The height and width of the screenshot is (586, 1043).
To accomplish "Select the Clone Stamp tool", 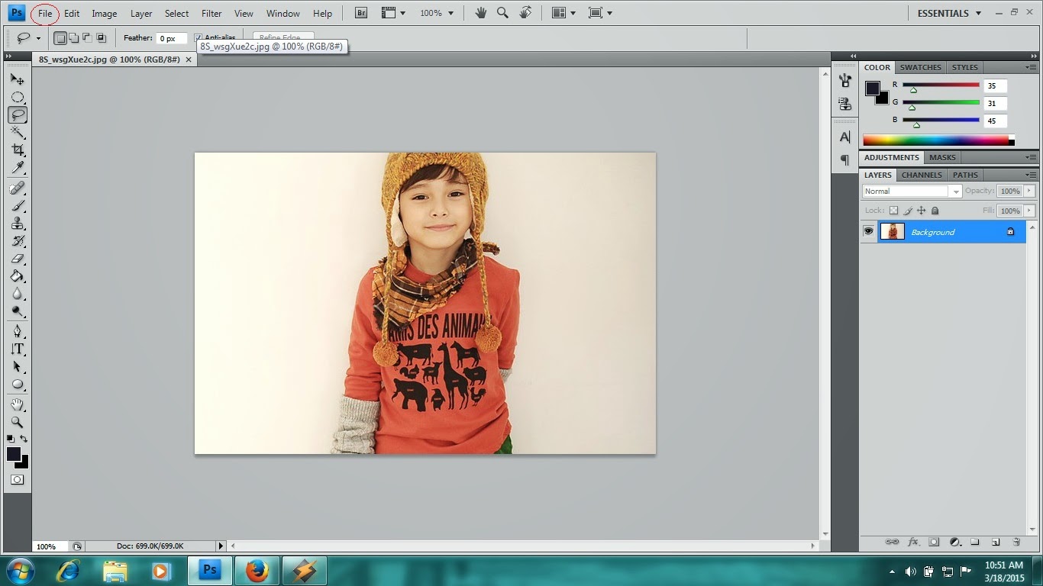I will click(17, 224).
